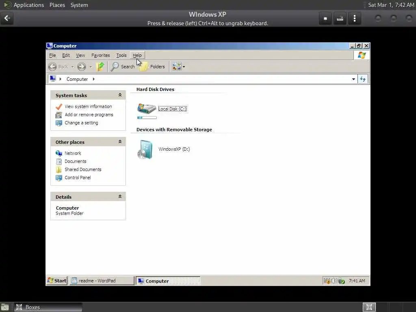The height and width of the screenshot is (312, 416).
Task: Collapse the System tasks panel
Action: 120,95
